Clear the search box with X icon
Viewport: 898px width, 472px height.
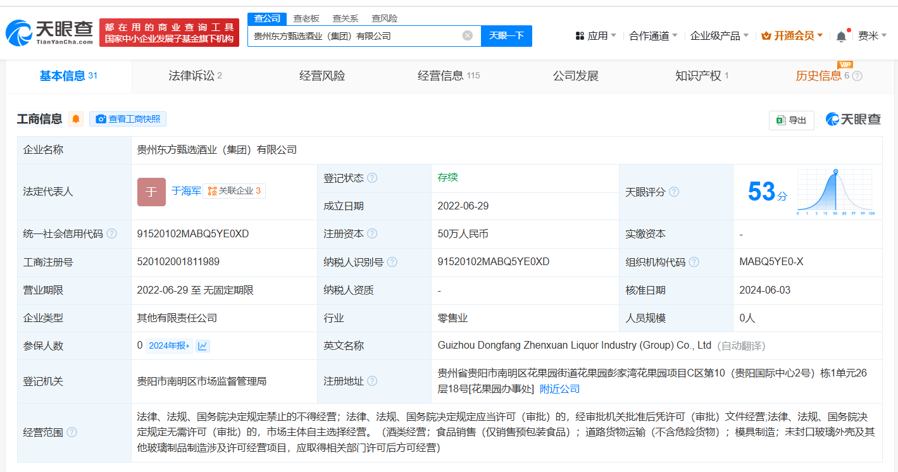pyautogui.click(x=468, y=35)
